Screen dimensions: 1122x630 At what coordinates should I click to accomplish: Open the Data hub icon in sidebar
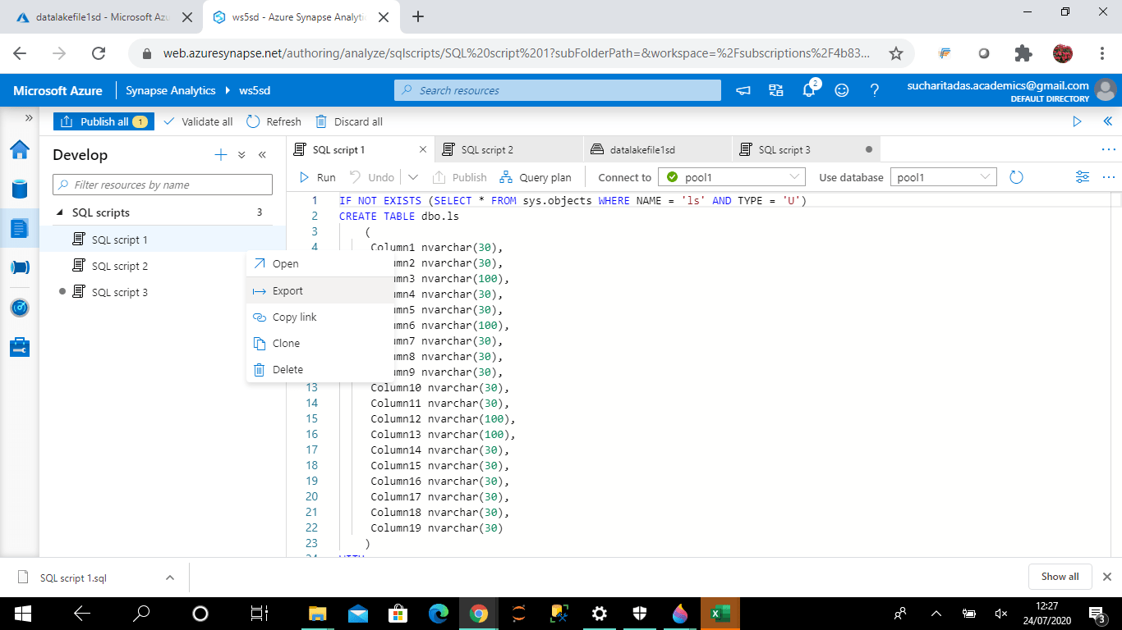pos(20,189)
